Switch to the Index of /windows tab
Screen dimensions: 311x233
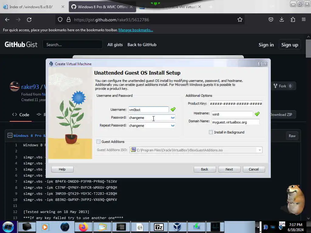31,7
